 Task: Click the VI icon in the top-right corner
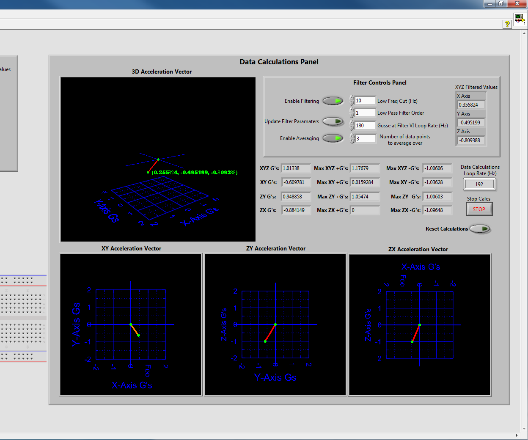point(520,19)
